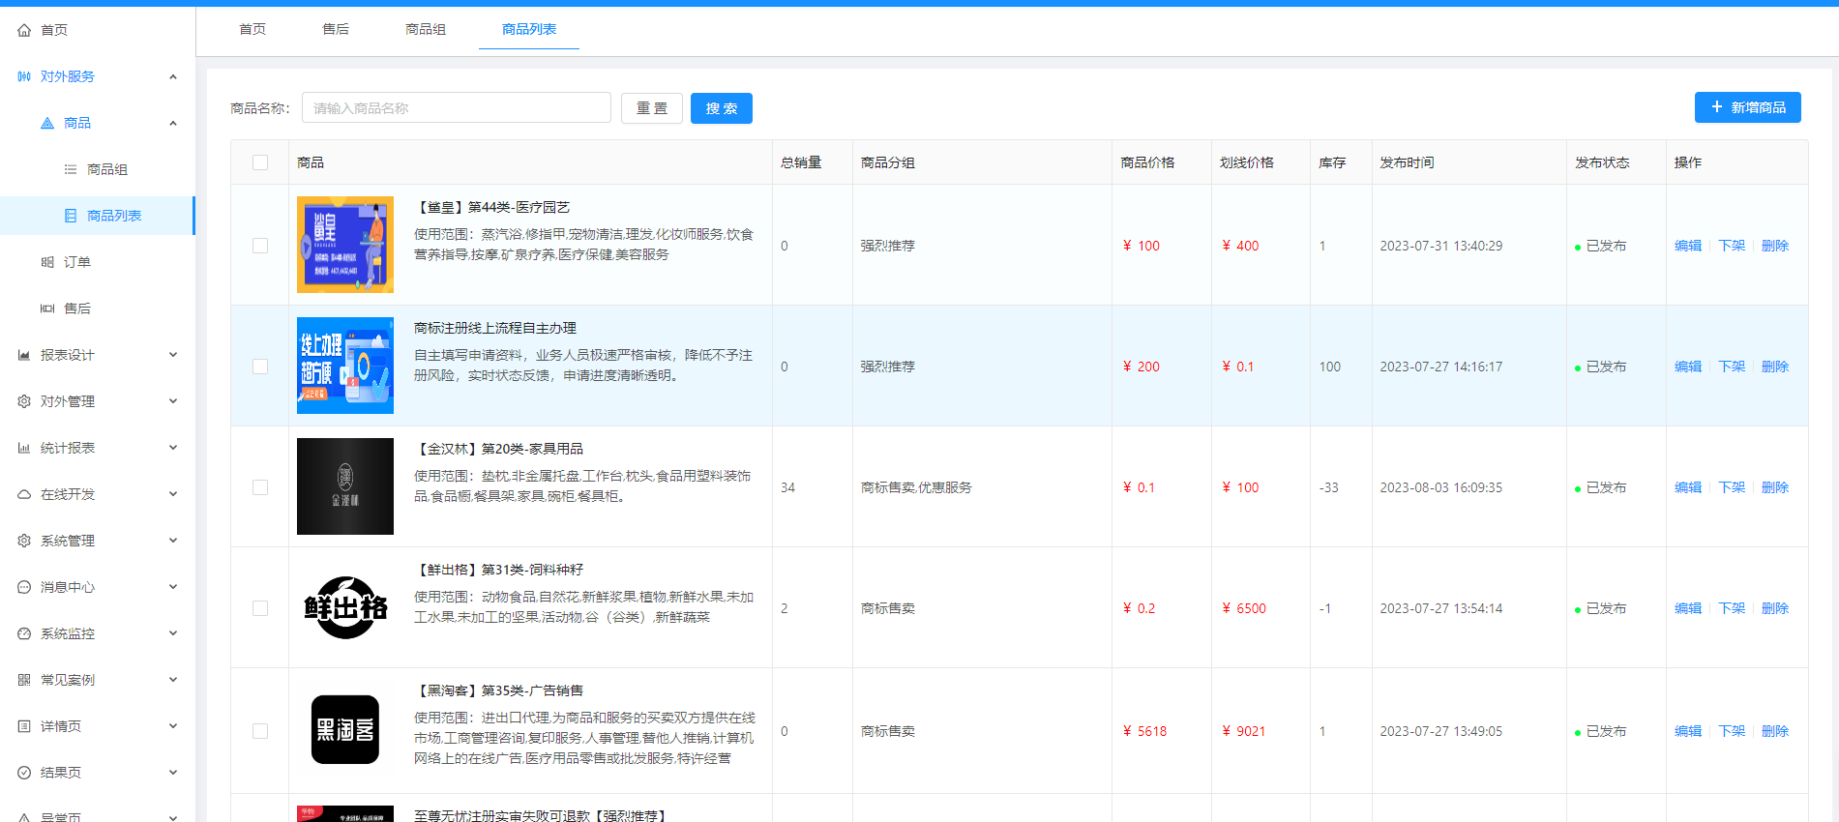Click the 报表设计 chart icon
The image size is (1839, 822).
(x=24, y=355)
